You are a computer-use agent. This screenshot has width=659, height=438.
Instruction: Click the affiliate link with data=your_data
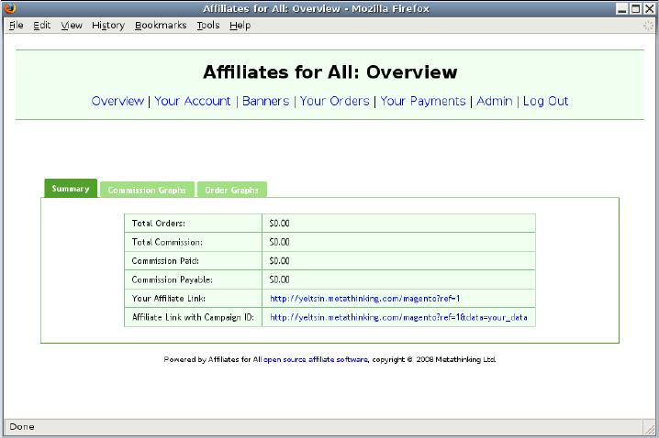pyautogui.click(x=398, y=318)
